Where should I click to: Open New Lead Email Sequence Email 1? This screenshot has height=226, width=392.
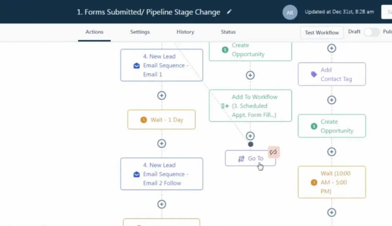point(161,65)
